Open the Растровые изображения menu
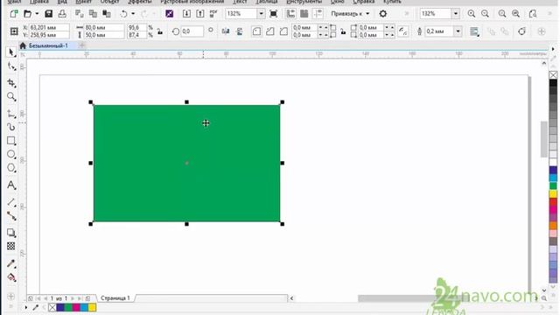This screenshot has height=315, width=560. coord(192,2)
